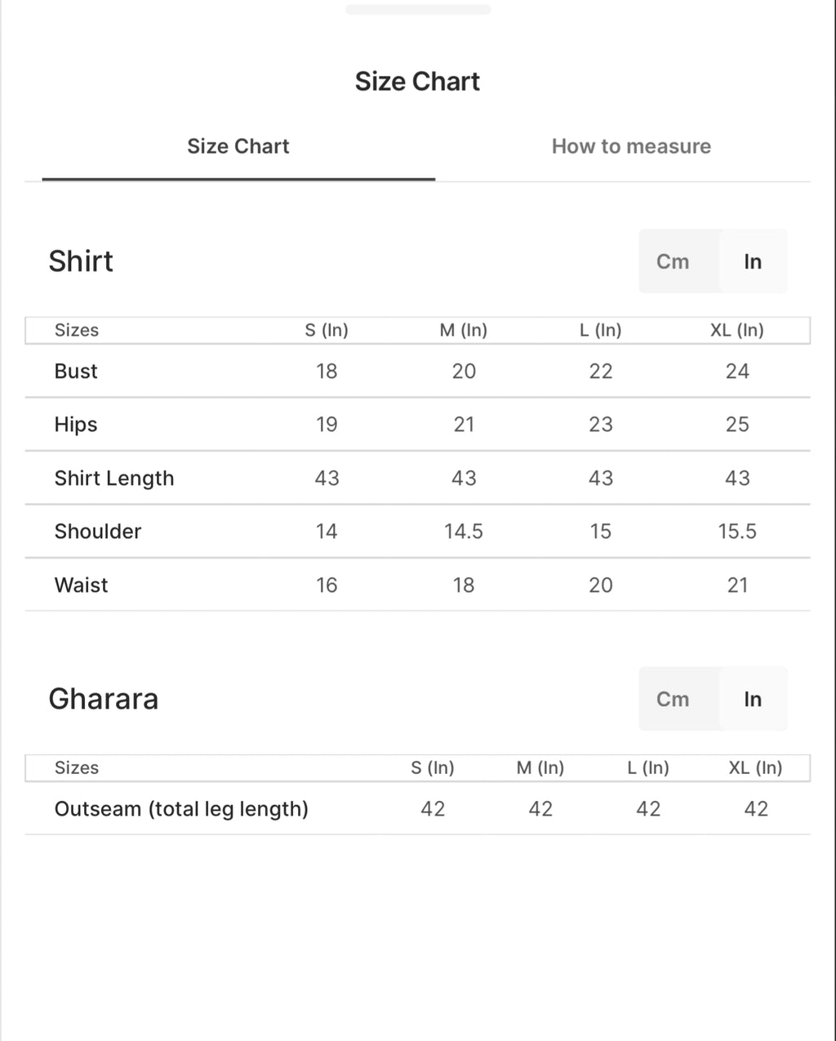
Task: Click the Shirt section heading
Action: coord(81,261)
